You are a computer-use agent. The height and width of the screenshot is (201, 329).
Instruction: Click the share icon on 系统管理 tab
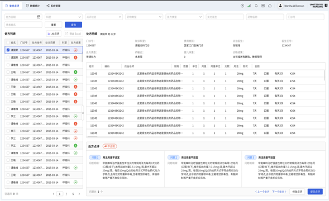point(48,6)
